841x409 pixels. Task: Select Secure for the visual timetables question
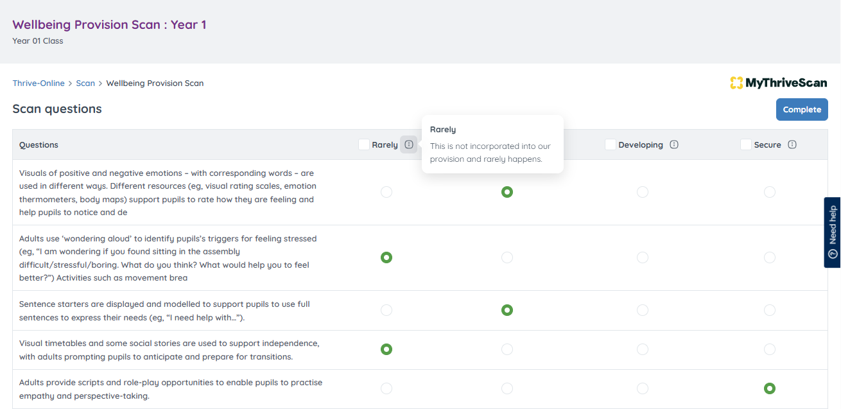click(x=770, y=349)
